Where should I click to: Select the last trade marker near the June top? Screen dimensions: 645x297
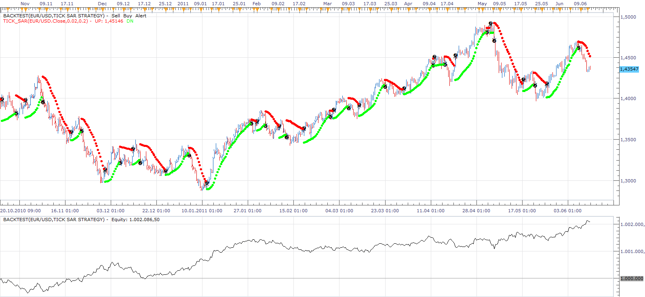coord(579,48)
